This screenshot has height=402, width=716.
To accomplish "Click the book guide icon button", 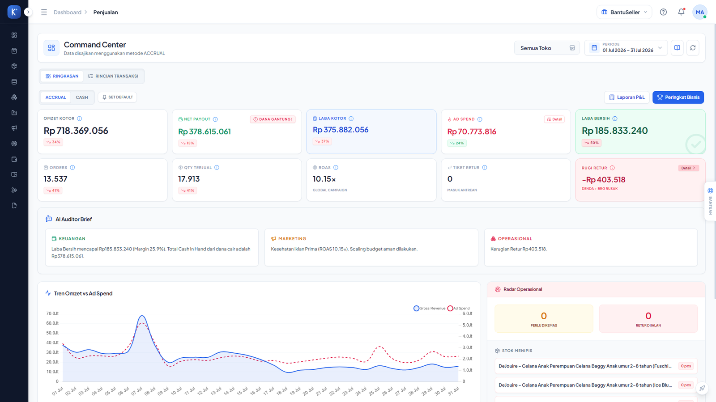I will pyautogui.click(x=677, y=48).
